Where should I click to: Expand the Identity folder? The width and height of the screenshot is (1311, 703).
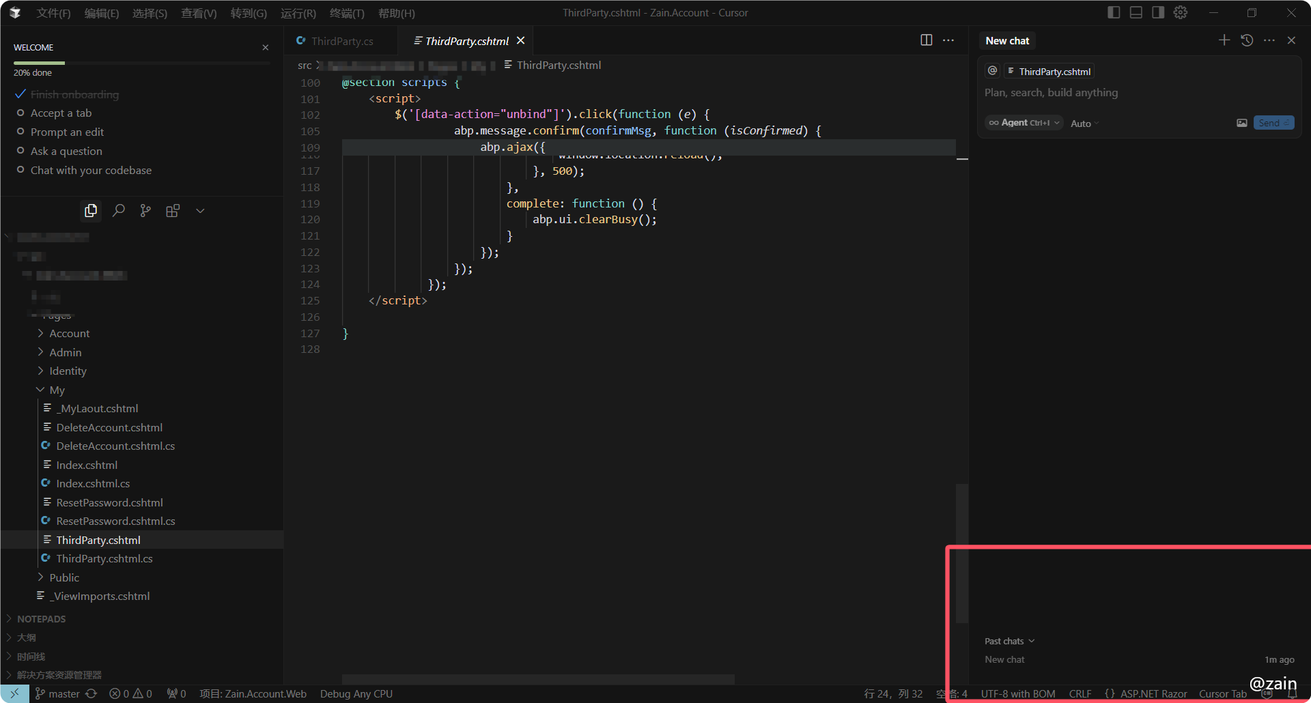click(68, 371)
